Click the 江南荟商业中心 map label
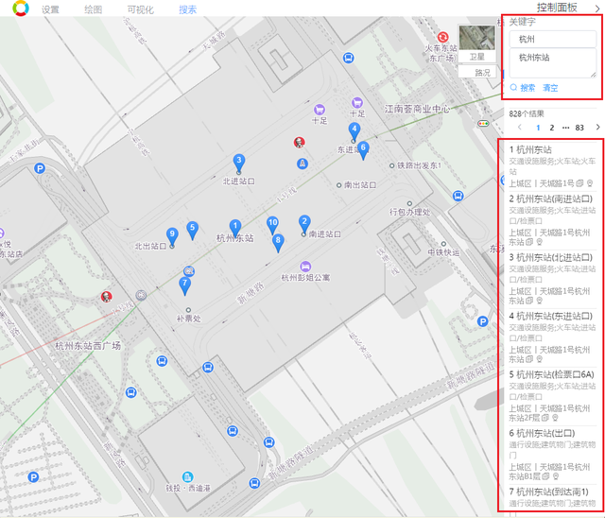605x518 pixels. 417,109
